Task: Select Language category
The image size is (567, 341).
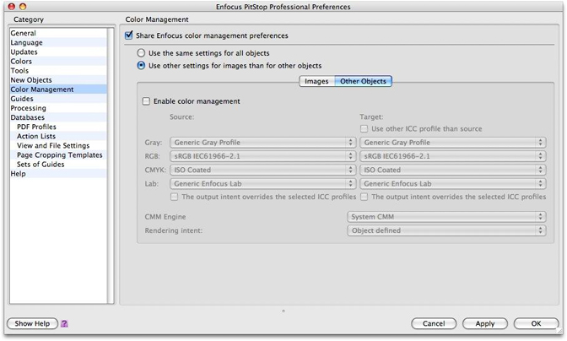Action: pyautogui.click(x=58, y=42)
